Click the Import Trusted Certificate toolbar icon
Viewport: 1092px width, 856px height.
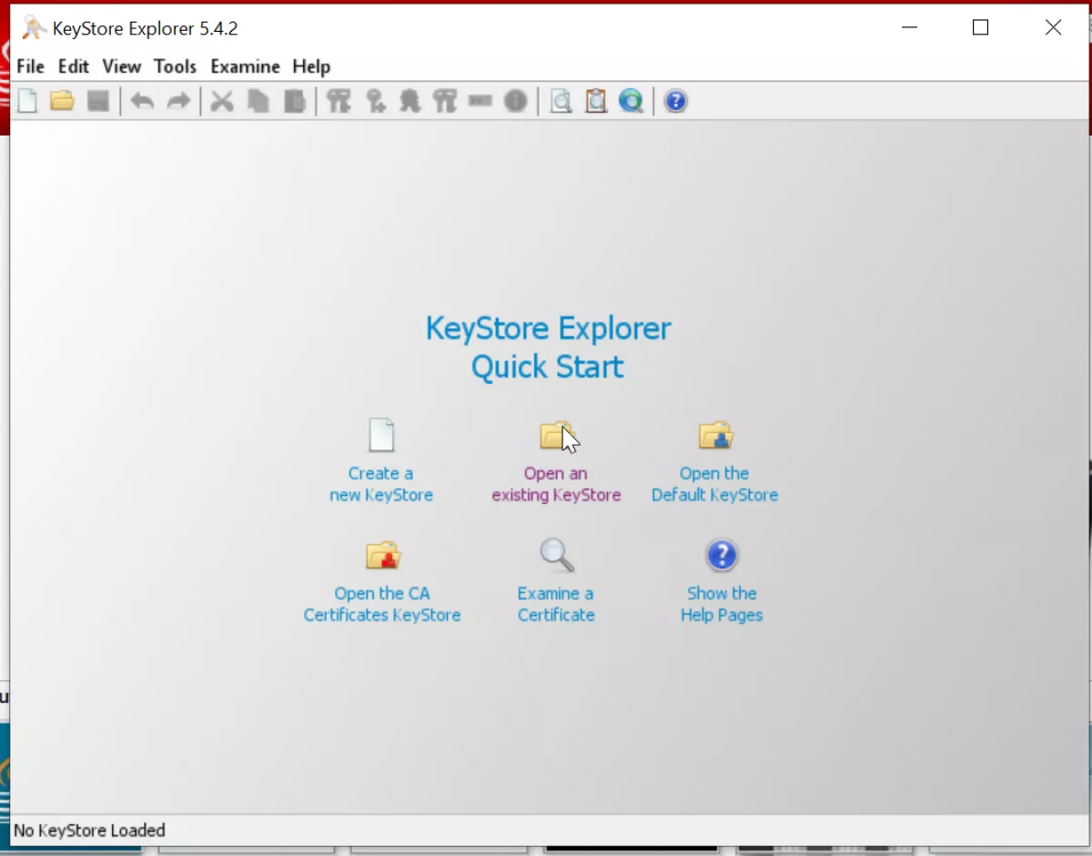409,101
